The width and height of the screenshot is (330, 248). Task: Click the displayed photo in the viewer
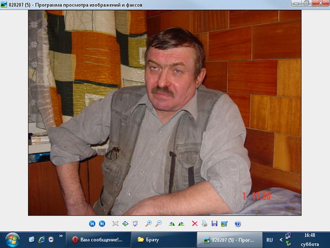pyautogui.click(x=164, y=113)
